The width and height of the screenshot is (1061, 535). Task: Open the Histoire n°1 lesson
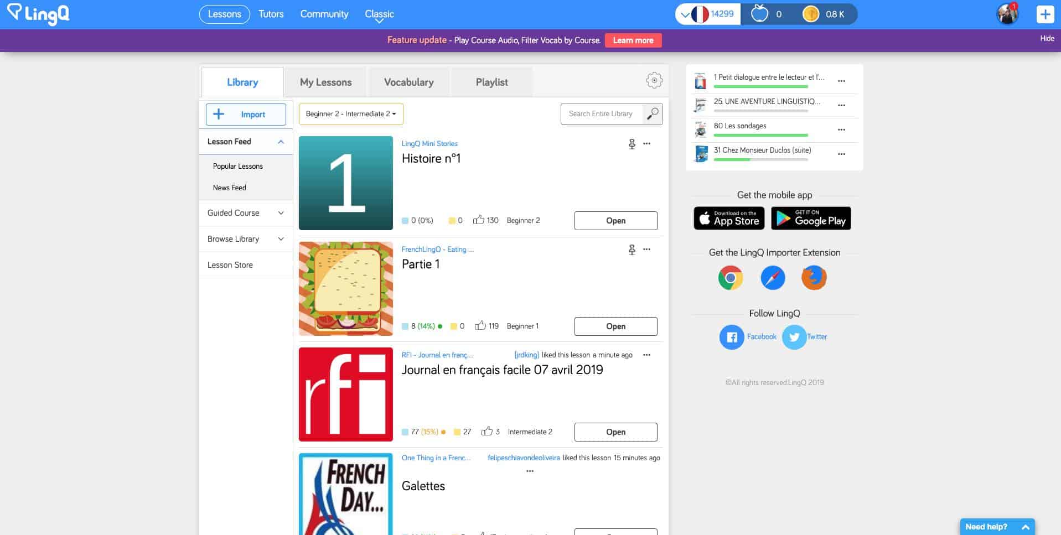(x=615, y=221)
